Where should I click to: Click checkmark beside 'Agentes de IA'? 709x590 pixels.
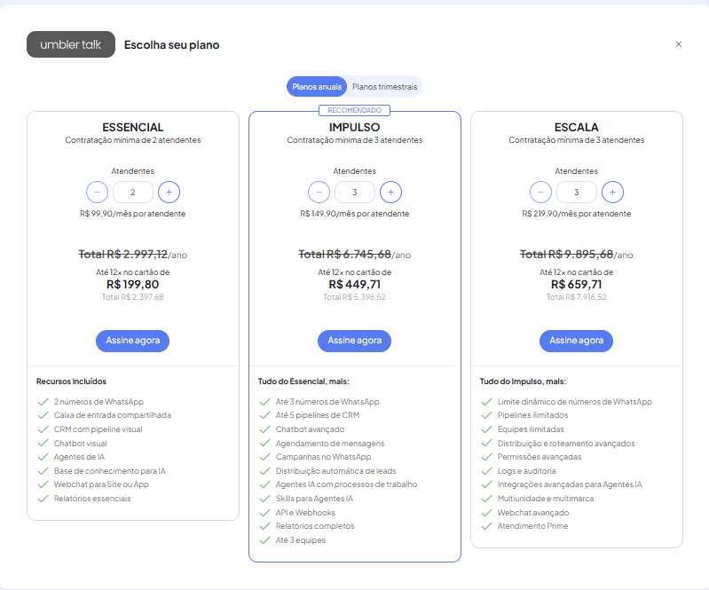[43, 457]
